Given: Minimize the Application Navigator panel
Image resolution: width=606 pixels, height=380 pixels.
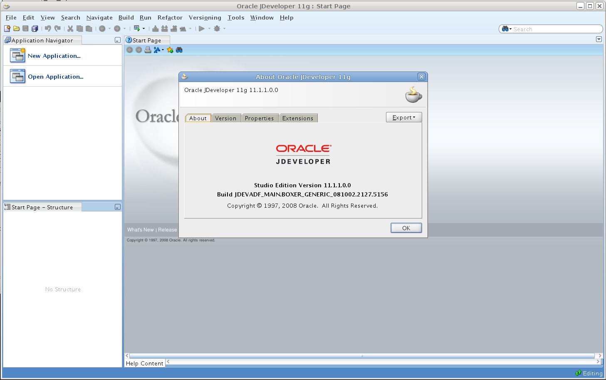Looking at the screenshot, I should click(117, 40).
